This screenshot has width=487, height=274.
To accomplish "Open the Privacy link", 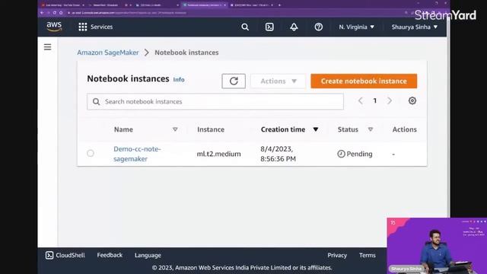I will [337, 256].
